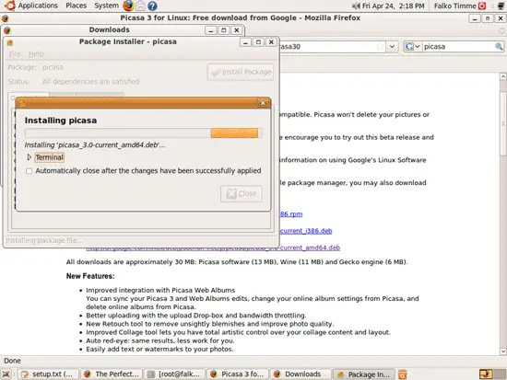The width and height of the screenshot is (507, 380).
Task: Switch to The Perfect... Firefox taskbar entry
Action: 112,374
